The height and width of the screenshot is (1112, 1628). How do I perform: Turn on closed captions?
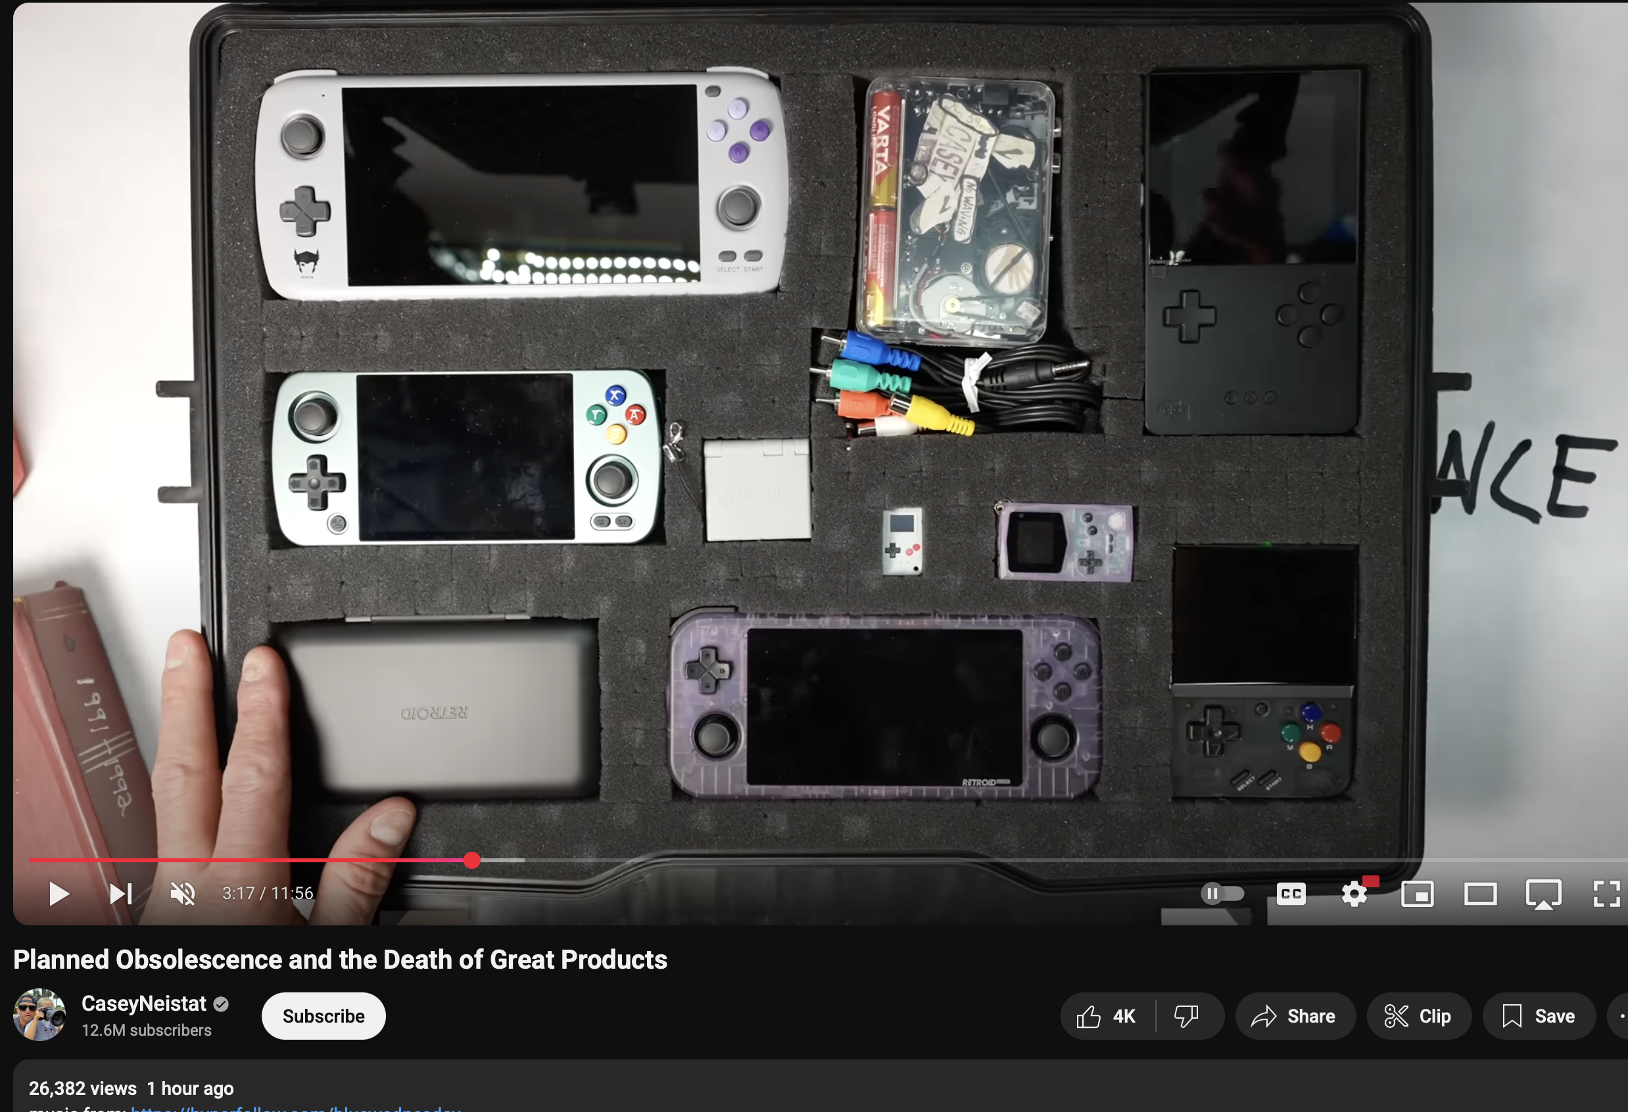point(1290,894)
